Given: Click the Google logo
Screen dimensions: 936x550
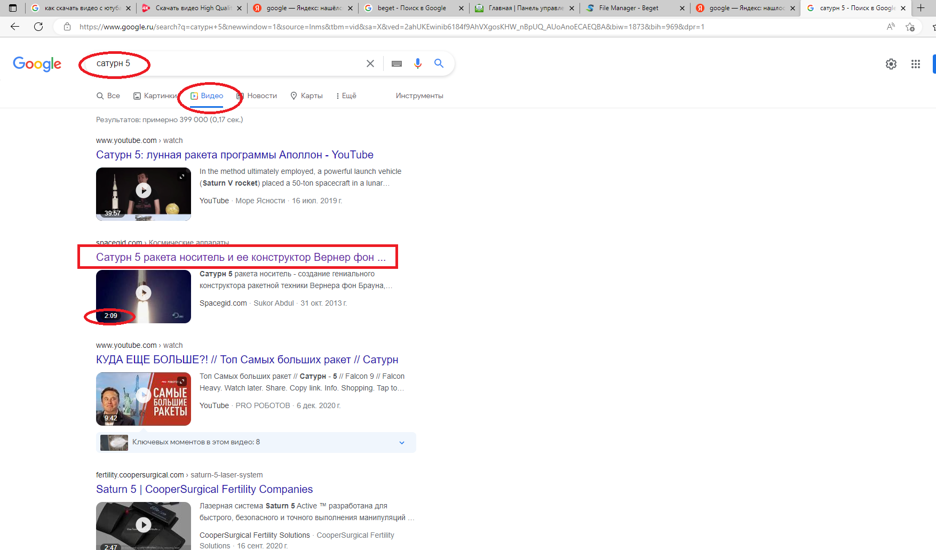Looking at the screenshot, I should [x=37, y=64].
